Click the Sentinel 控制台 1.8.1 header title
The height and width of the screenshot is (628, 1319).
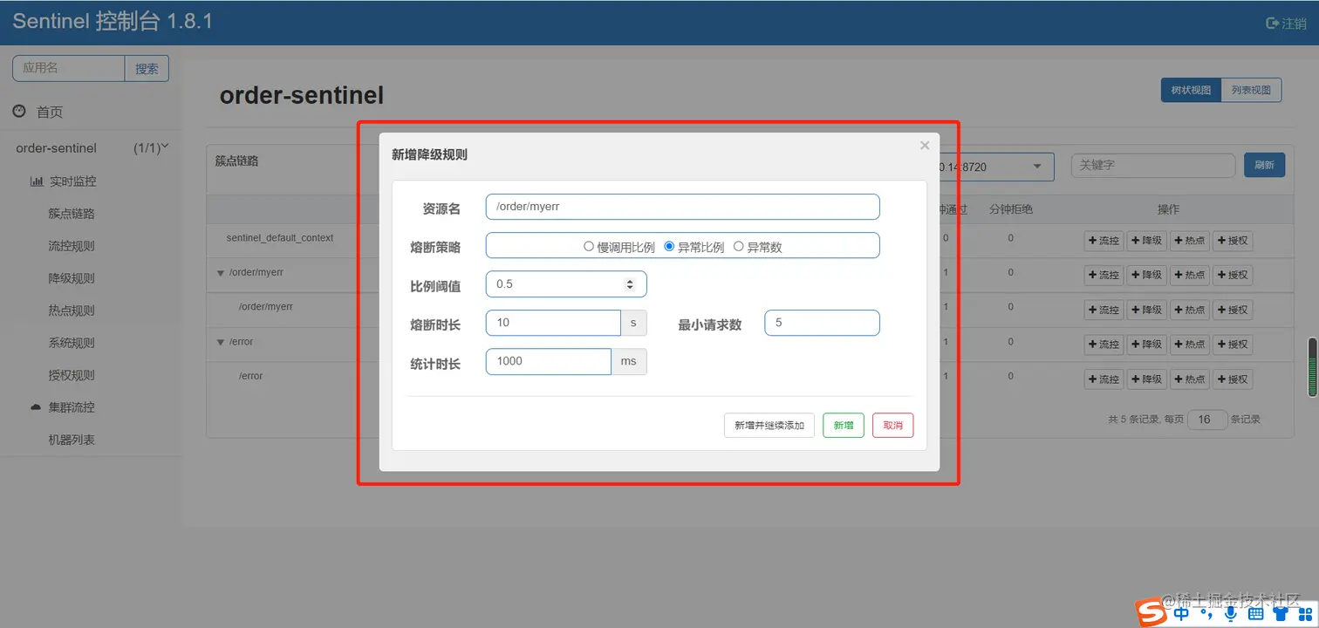[x=113, y=22]
